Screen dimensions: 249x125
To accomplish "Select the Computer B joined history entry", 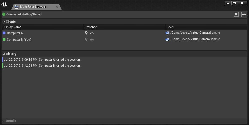I will pos(42,66).
